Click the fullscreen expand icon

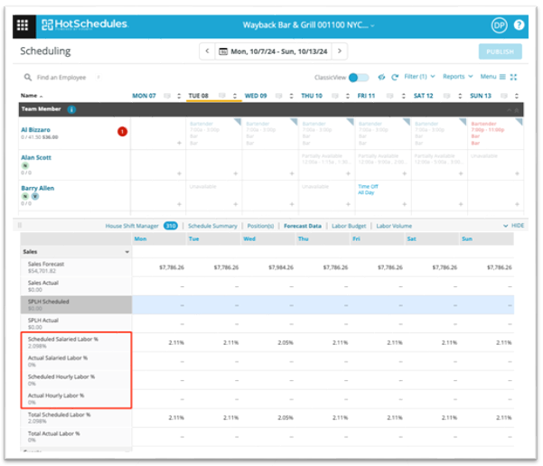click(514, 78)
